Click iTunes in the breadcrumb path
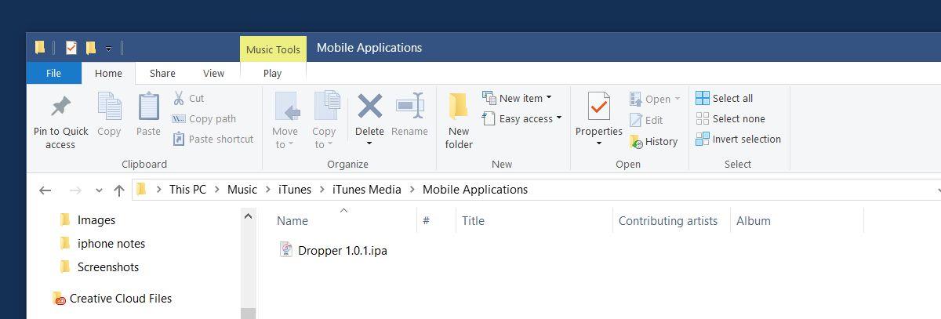 (295, 189)
